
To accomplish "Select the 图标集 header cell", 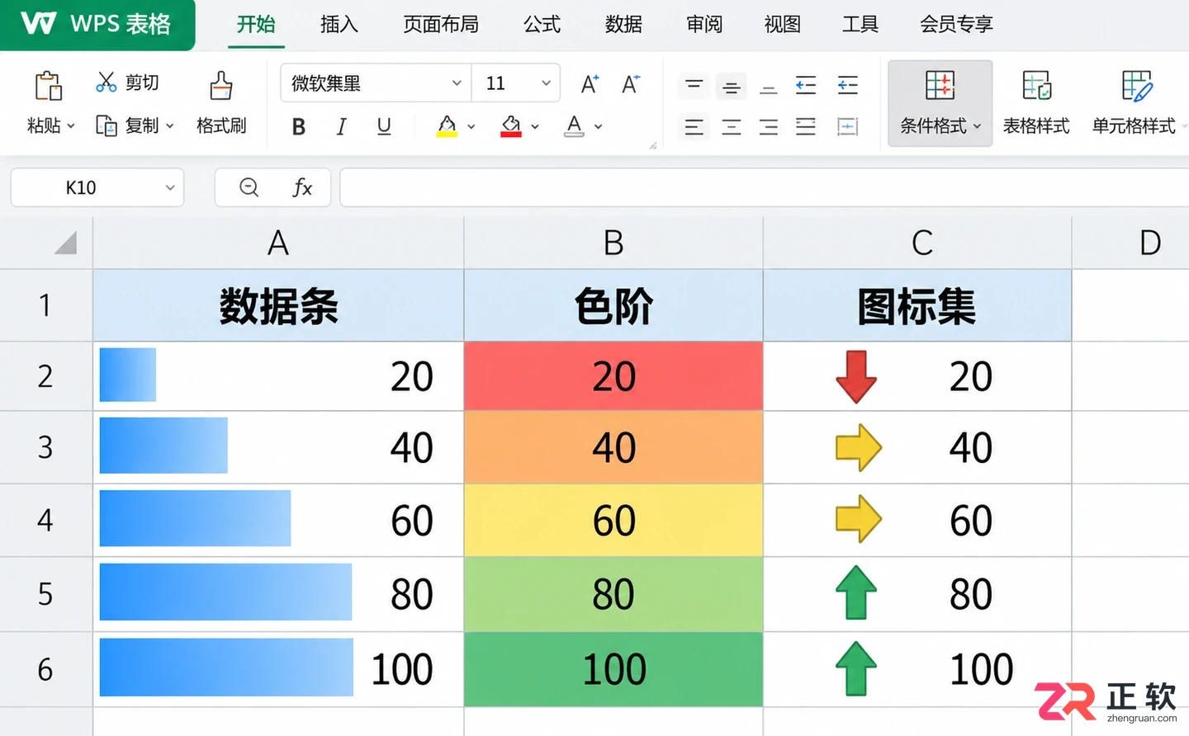I will pyautogui.click(x=917, y=305).
